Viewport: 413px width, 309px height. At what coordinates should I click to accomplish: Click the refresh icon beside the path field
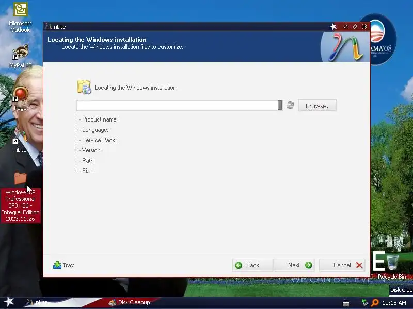click(290, 106)
